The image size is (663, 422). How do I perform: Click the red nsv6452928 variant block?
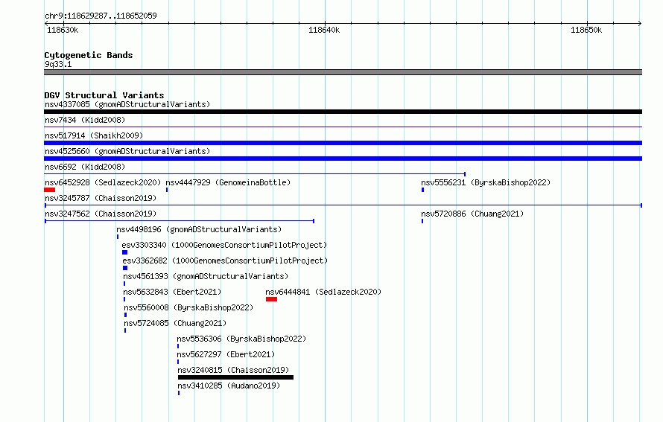[49, 190]
